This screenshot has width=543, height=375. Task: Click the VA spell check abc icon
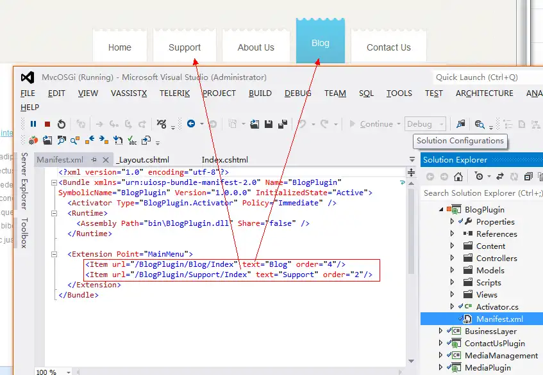[132, 140]
